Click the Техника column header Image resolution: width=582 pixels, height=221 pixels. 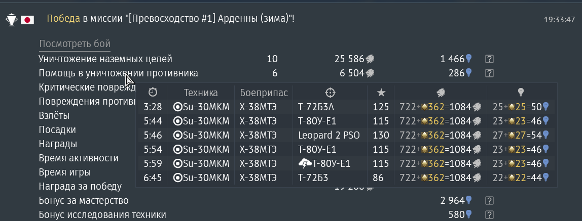pos(201,93)
